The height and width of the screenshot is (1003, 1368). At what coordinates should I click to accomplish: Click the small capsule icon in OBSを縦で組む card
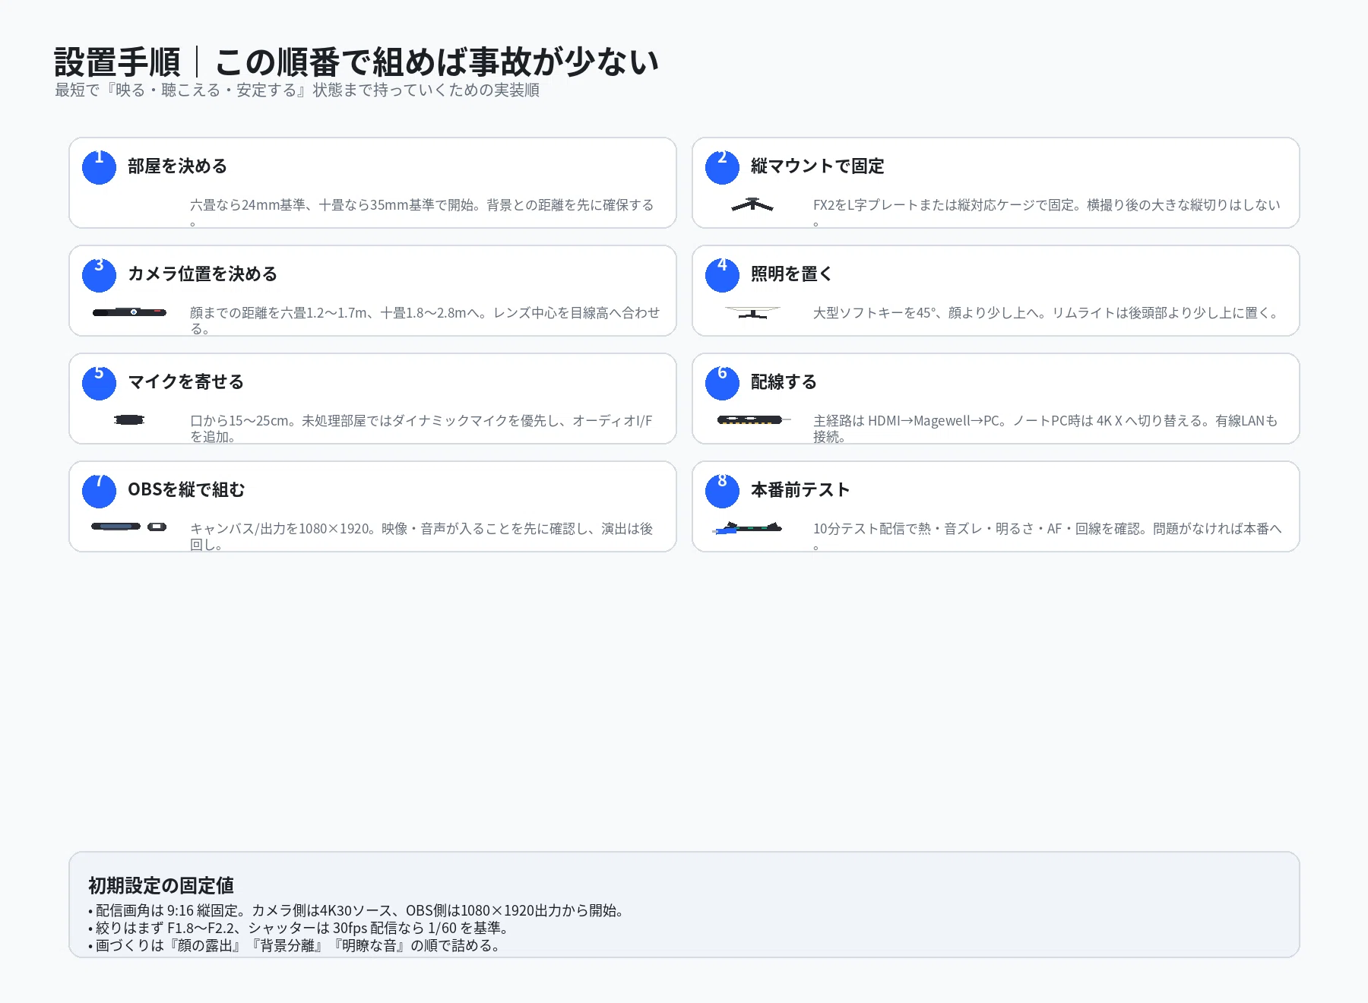coord(157,527)
